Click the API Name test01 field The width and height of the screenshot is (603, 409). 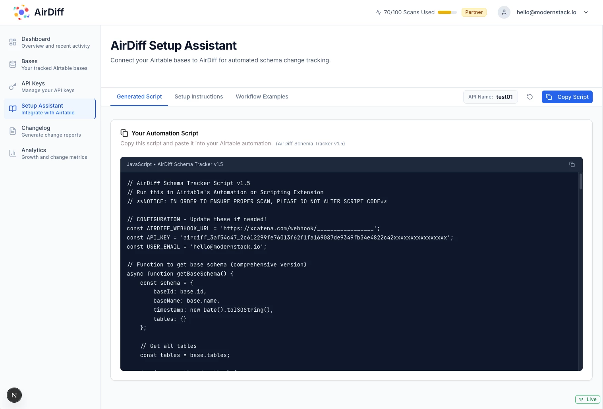tap(490, 97)
